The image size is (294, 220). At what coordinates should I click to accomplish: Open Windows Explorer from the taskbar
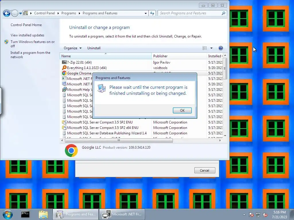(x=43, y=214)
